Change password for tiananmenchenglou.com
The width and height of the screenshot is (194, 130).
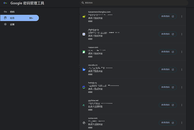point(168,16)
